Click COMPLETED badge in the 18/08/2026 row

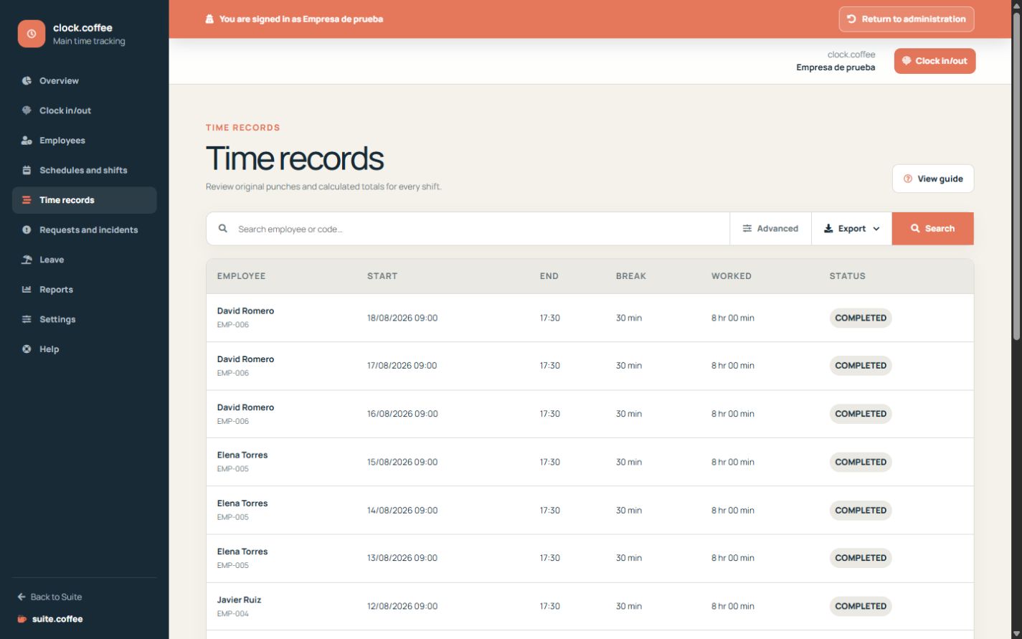tap(861, 318)
